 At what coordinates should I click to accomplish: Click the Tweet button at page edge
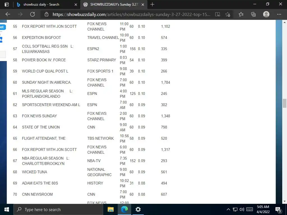[3, 27]
